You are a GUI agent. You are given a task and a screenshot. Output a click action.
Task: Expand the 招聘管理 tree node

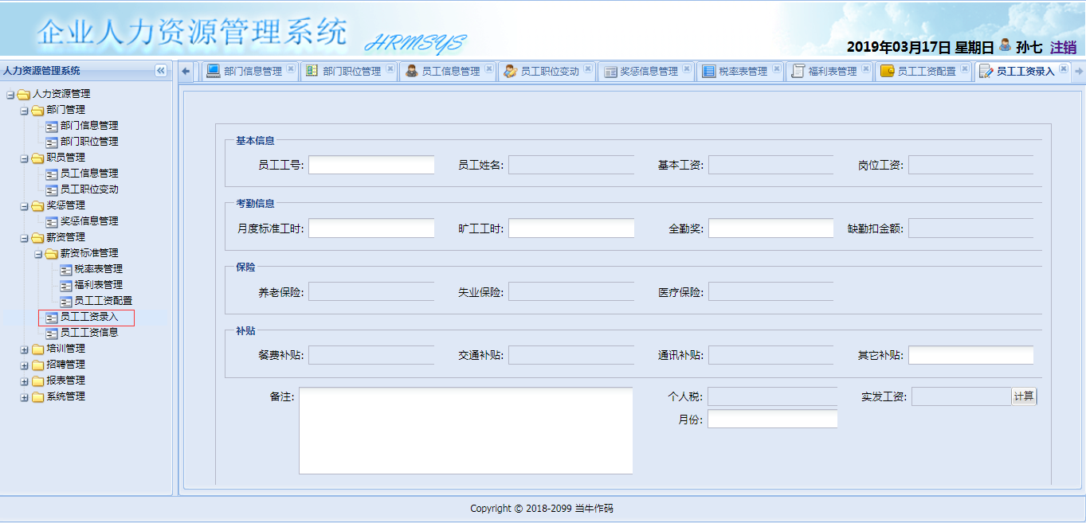click(24, 365)
